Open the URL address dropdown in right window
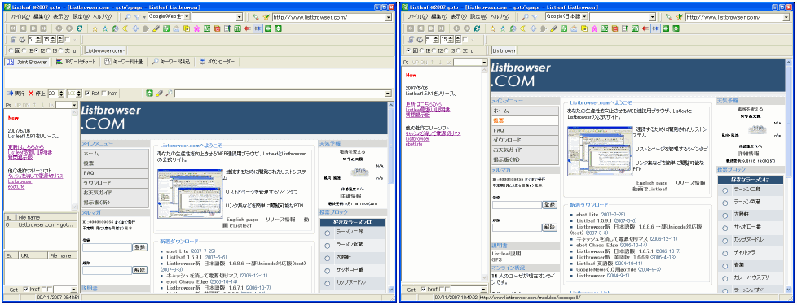Viewport: 797px width, 305px height. click(x=787, y=17)
